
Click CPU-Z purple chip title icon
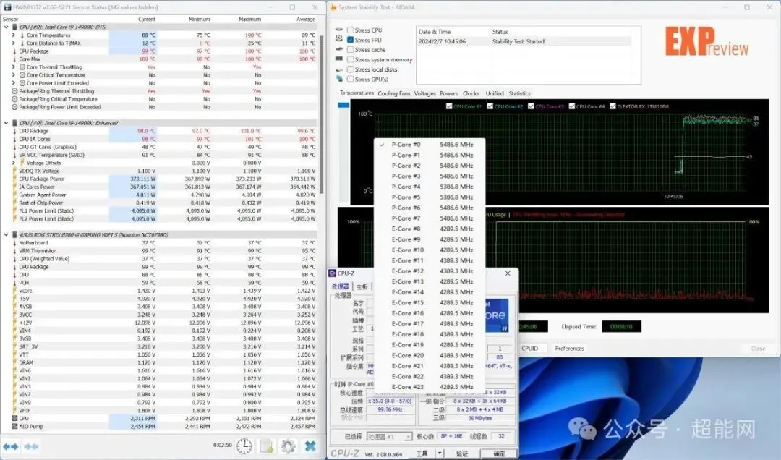332,273
